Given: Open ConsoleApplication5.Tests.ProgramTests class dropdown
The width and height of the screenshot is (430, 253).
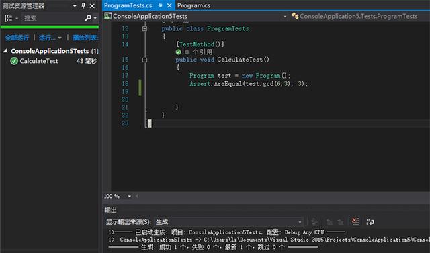Looking at the screenshot, I should click(x=359, y=16).
